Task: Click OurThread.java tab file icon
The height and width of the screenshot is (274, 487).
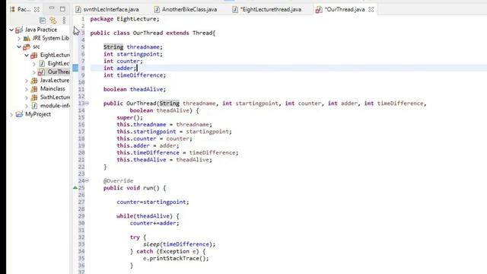Action: (318, 10)
